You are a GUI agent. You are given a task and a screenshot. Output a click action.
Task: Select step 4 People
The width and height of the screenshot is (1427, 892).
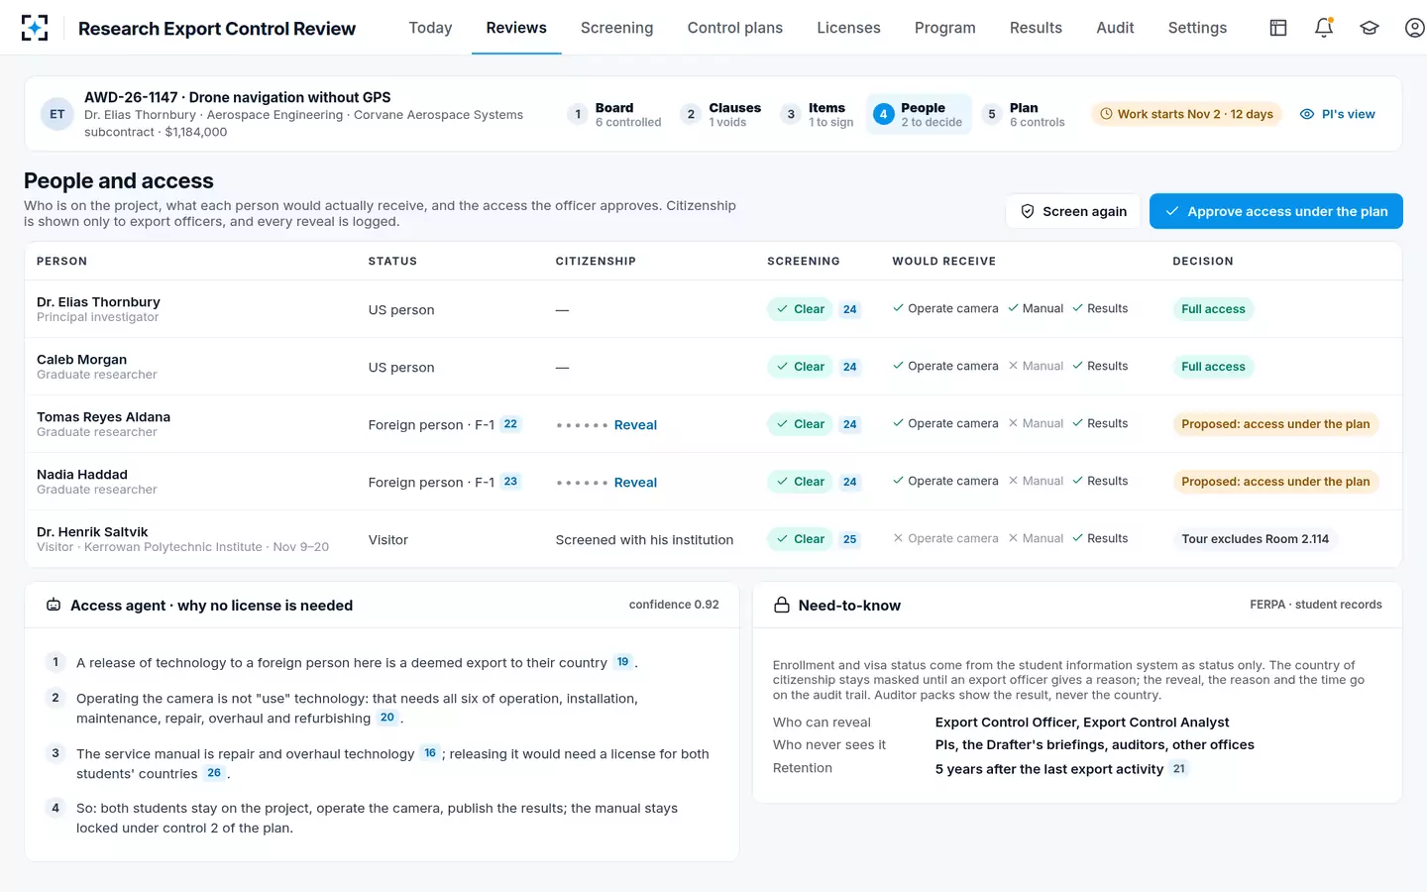(x=919, y=114)
